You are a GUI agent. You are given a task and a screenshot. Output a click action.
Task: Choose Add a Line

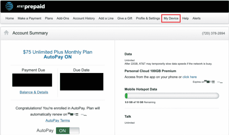[x=106, y=18]
